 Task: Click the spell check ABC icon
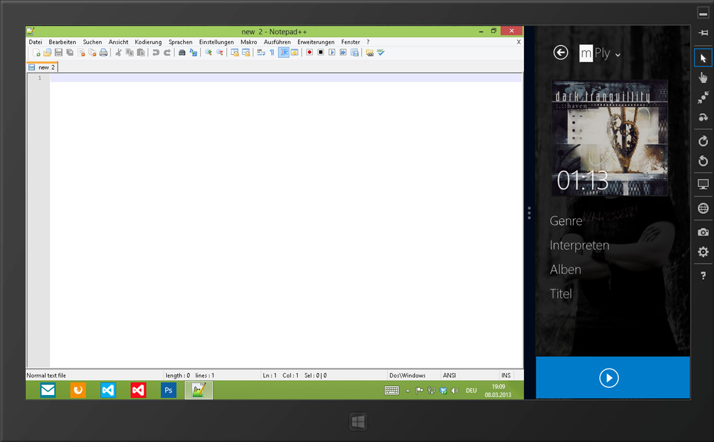pos(380,52)
